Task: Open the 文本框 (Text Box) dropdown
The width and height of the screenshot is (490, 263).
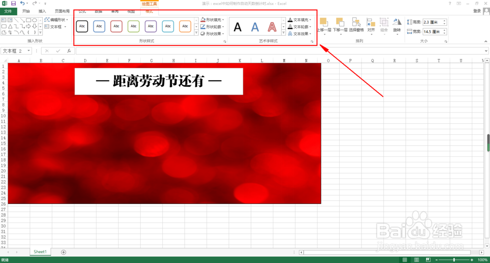Action: [55, 27]
